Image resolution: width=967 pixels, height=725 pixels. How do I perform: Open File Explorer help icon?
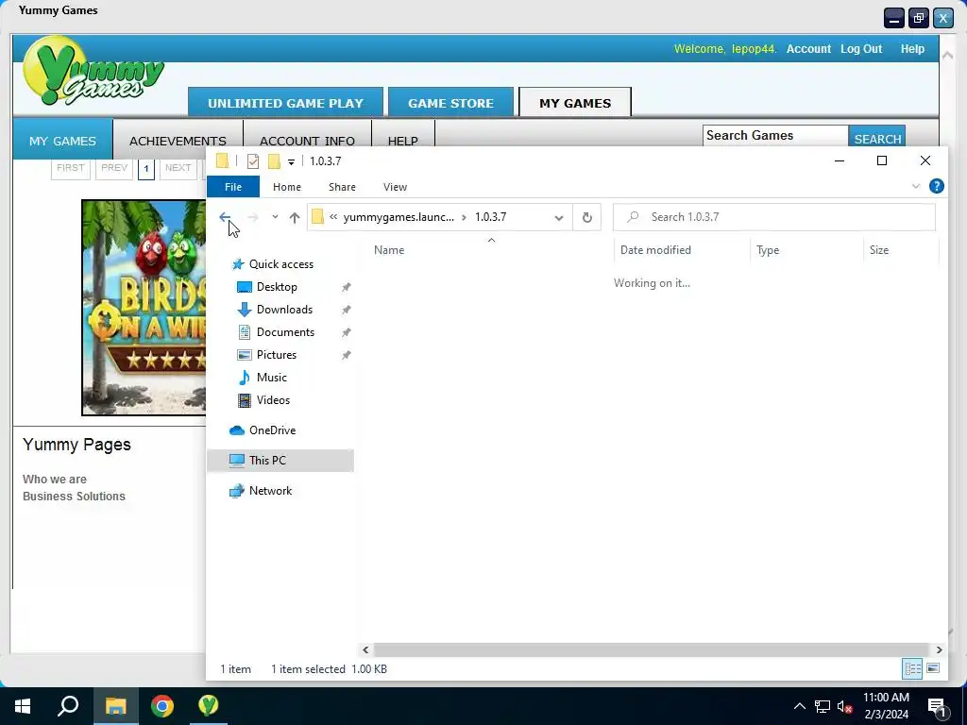tap(936, 186)
